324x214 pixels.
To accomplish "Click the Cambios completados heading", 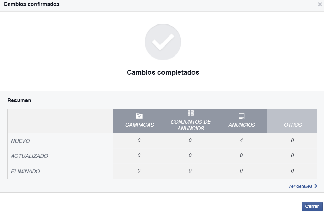I will [163, 73].
